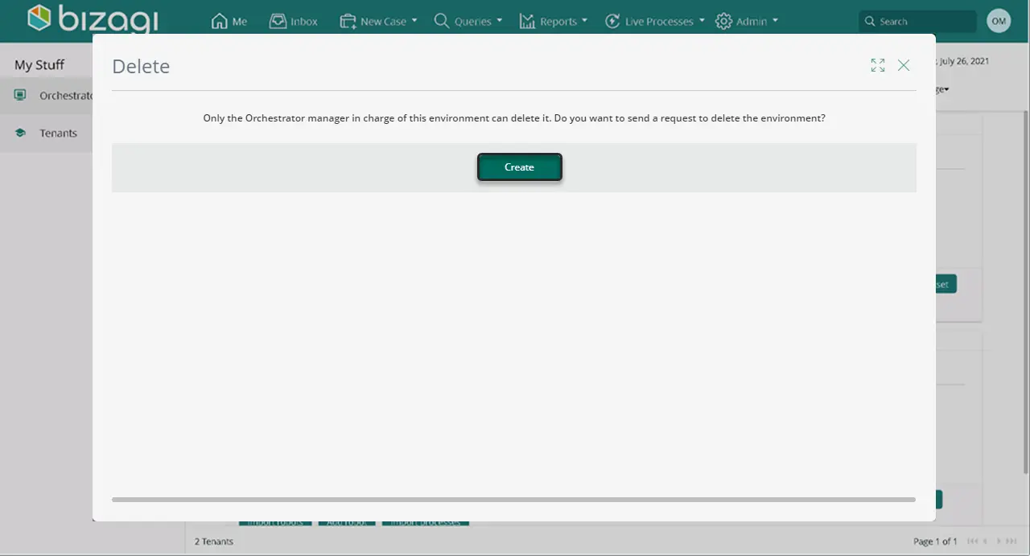Open the Inbox tray icon
1030x556 pixels.
point(278,21)
